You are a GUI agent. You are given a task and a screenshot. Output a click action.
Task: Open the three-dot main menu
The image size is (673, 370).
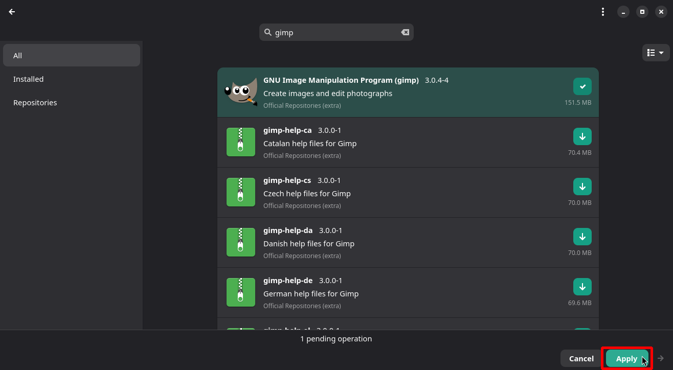coord(603,12)
